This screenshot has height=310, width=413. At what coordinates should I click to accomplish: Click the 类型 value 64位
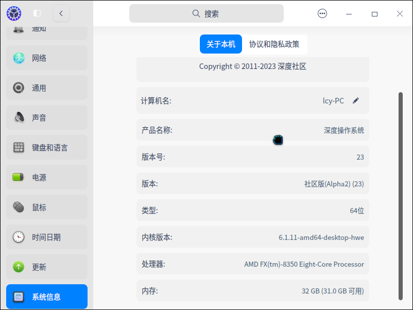coord(357,211)
